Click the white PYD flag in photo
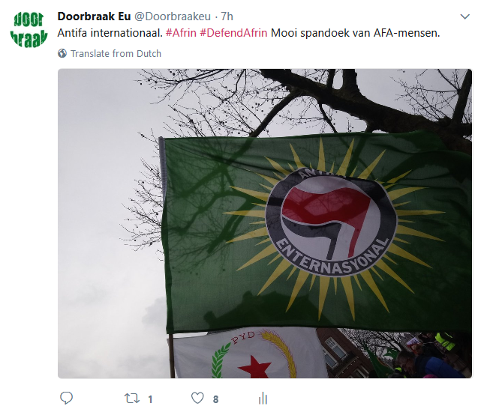The height and width of the screenshot is (412, 481). [249, 353]
